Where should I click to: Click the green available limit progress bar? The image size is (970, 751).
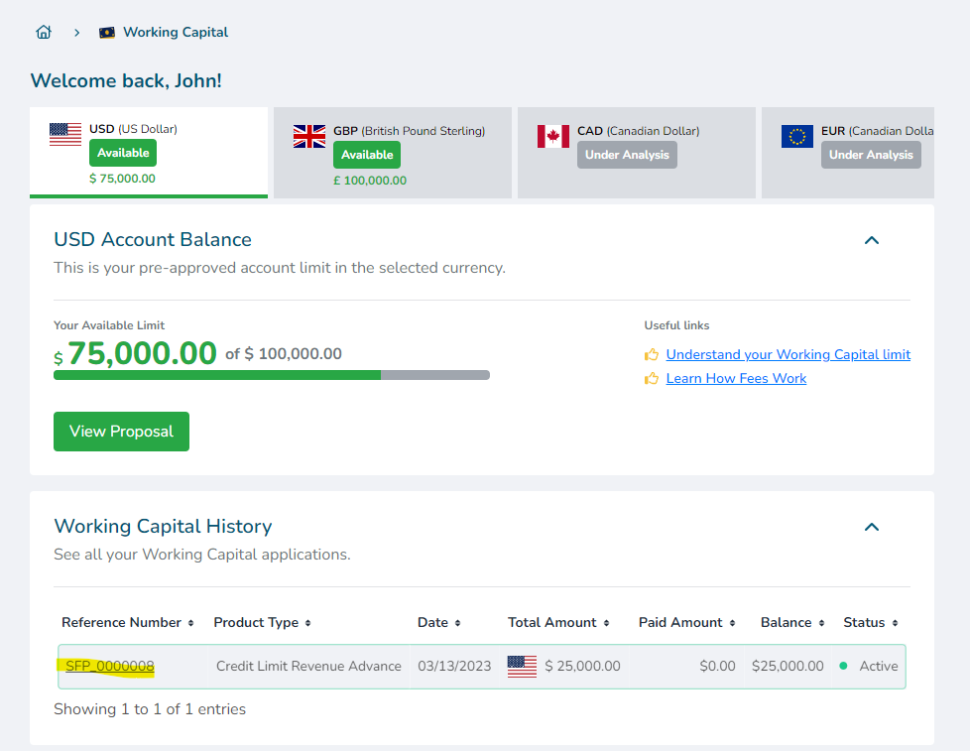coord(216,375)
